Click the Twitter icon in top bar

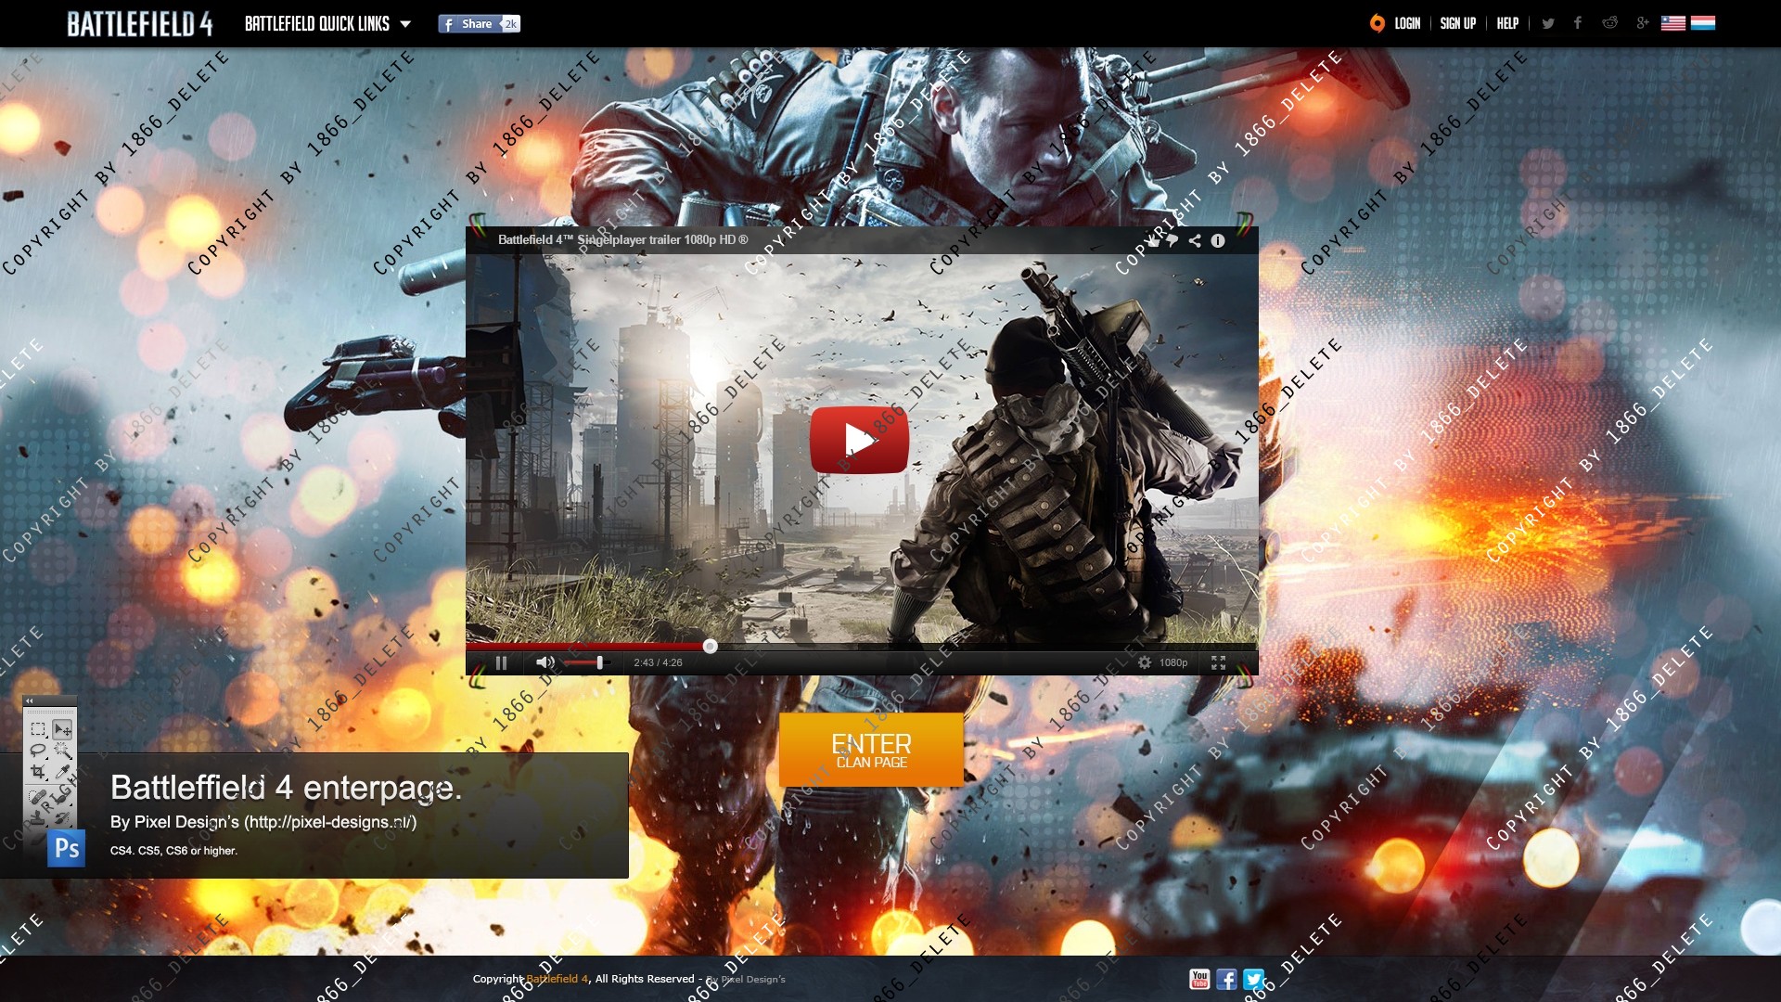[1548, 23]
